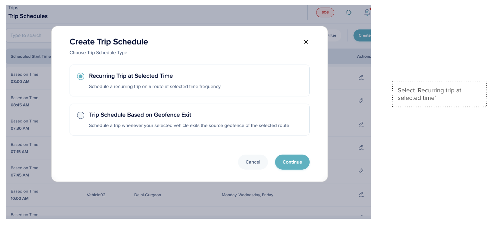Edit the 07:45 AM trip schedule

click(361, 171)
